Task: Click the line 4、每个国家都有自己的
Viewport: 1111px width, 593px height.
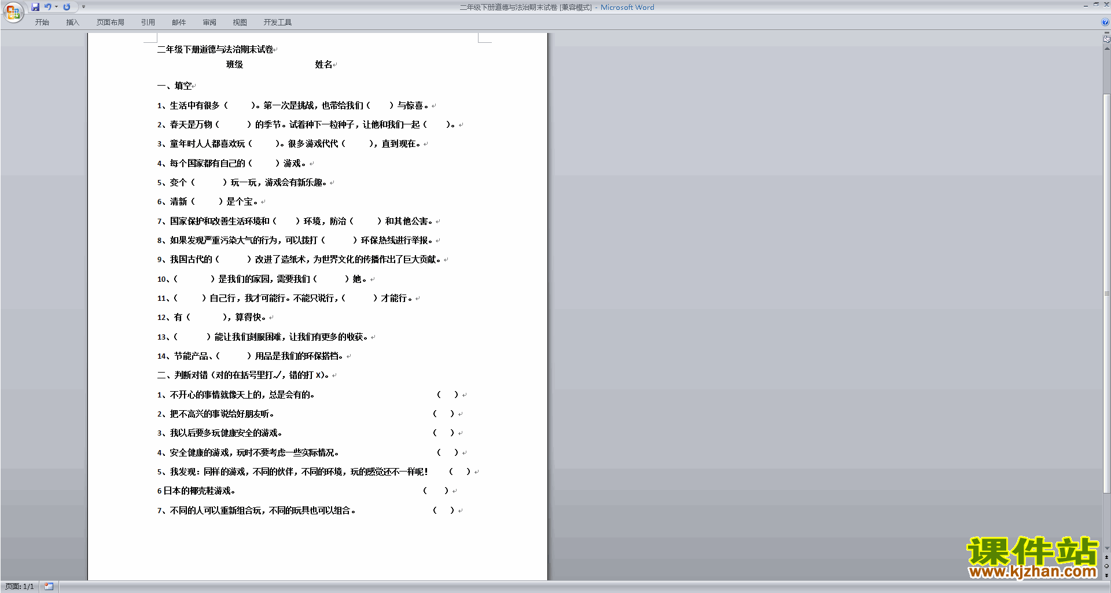Action: [x=233, y=164]
